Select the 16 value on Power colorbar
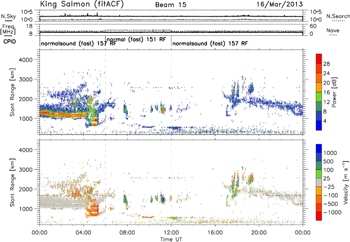The width and height of the screenshot is (350, 242). pyautogui.click(x=326, y=93)
